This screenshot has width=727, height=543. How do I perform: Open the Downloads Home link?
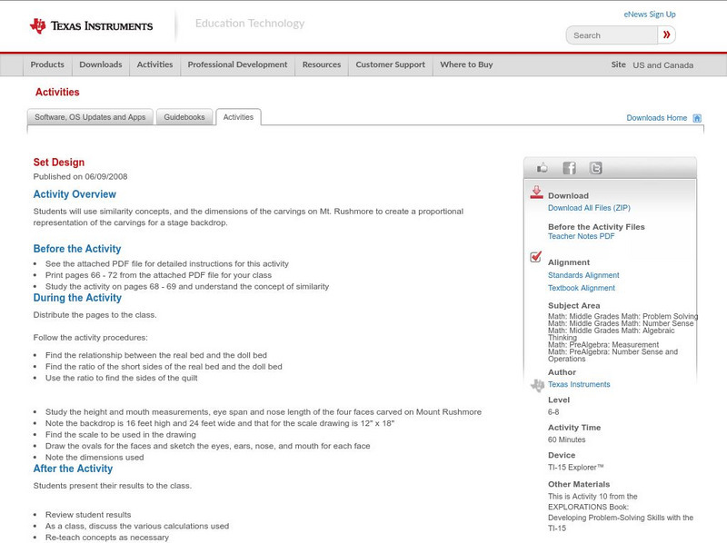[x=656, y=118]
